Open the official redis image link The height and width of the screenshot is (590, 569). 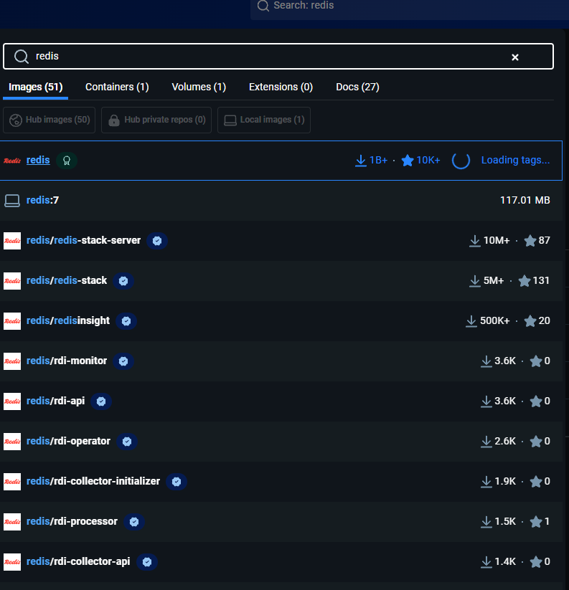pos(38,160)
